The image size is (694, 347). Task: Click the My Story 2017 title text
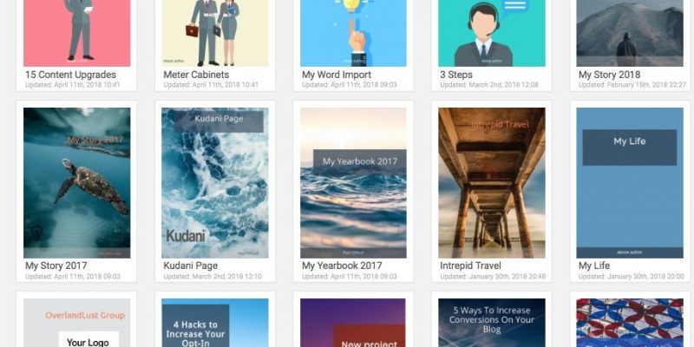[x=56, y=266]
